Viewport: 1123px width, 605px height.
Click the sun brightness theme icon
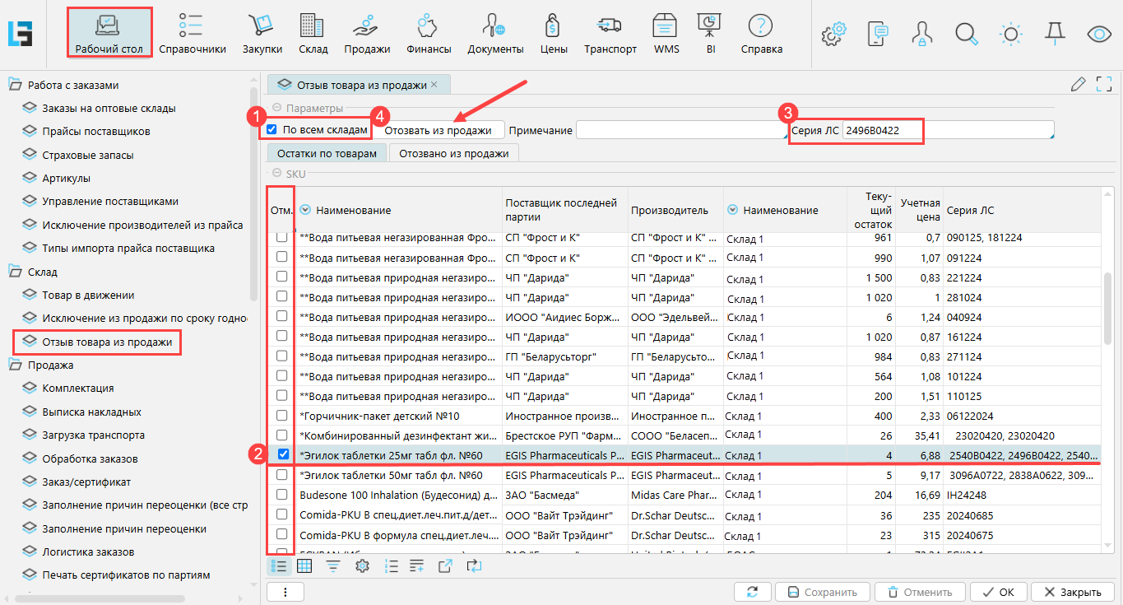1010,34
